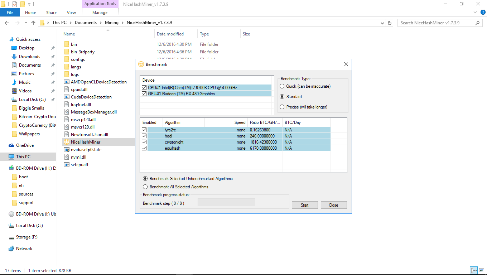Expand breadcrumb chevron after This PC
Screen dimensions: 487x275
(71, 23)
